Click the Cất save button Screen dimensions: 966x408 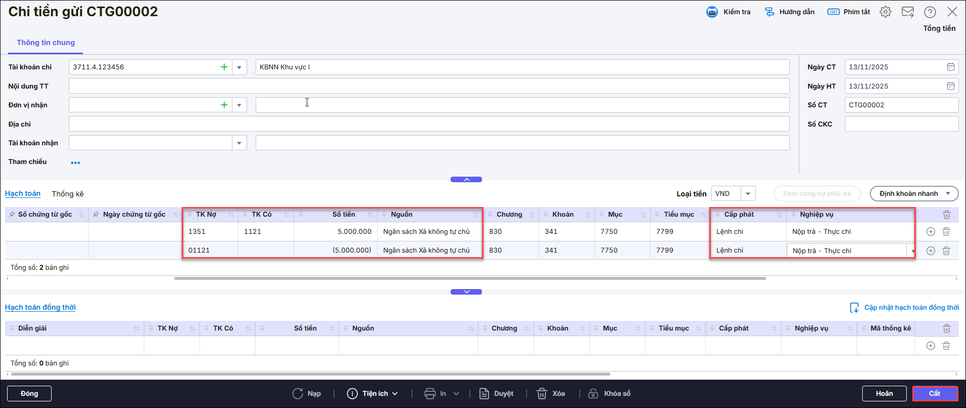pyautogui.click(x=934, y=393)
